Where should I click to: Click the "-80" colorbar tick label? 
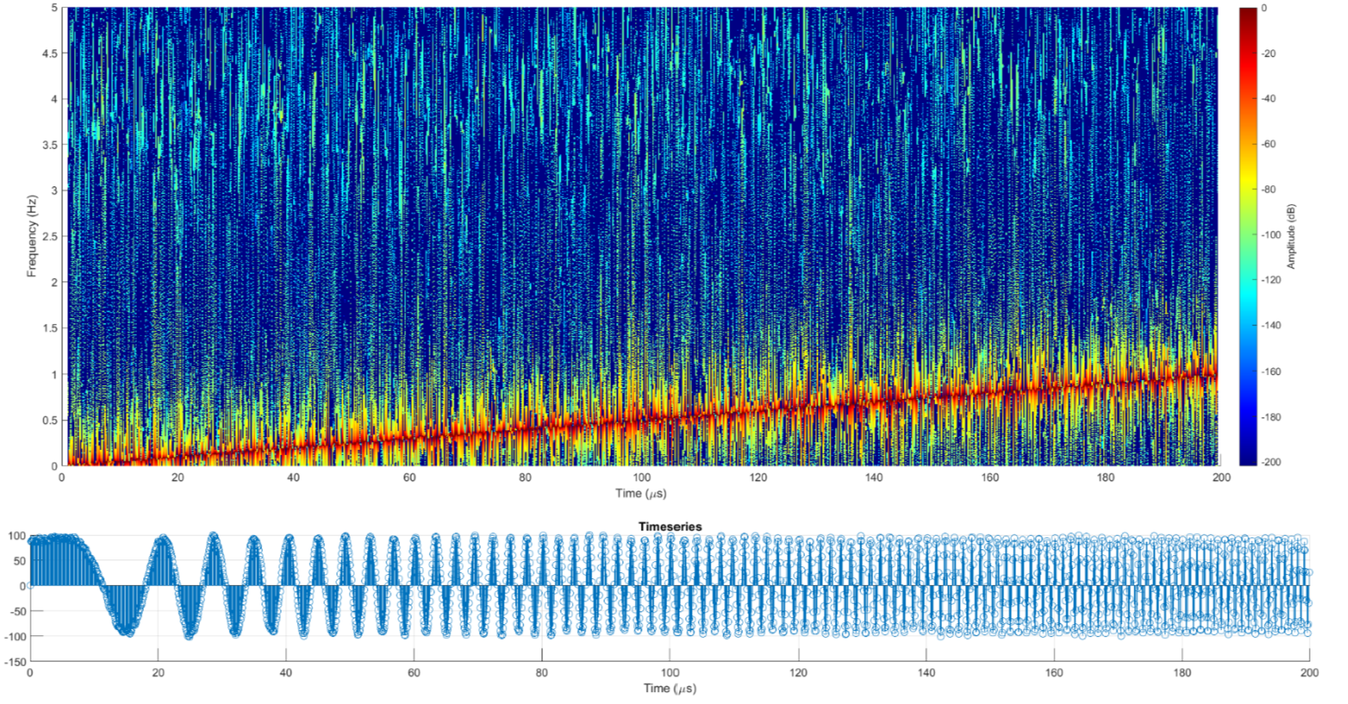click(x=1269, y=190)
